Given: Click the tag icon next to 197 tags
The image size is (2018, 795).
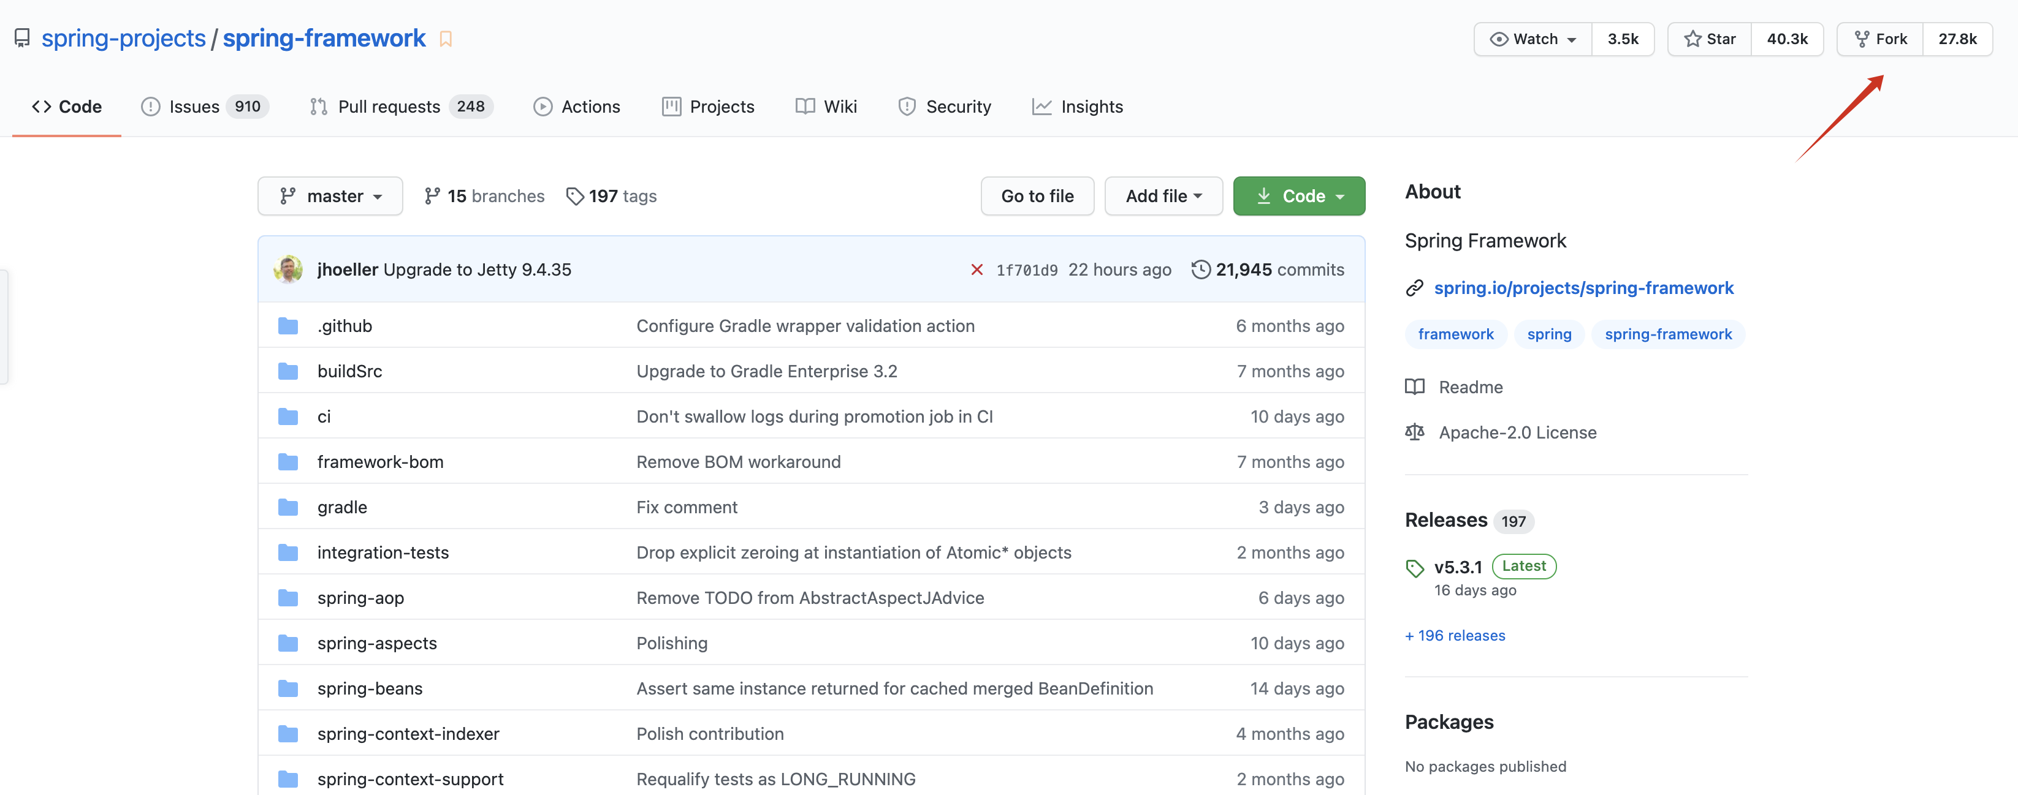Looking at the screenshot, I should tap(575, 197).
